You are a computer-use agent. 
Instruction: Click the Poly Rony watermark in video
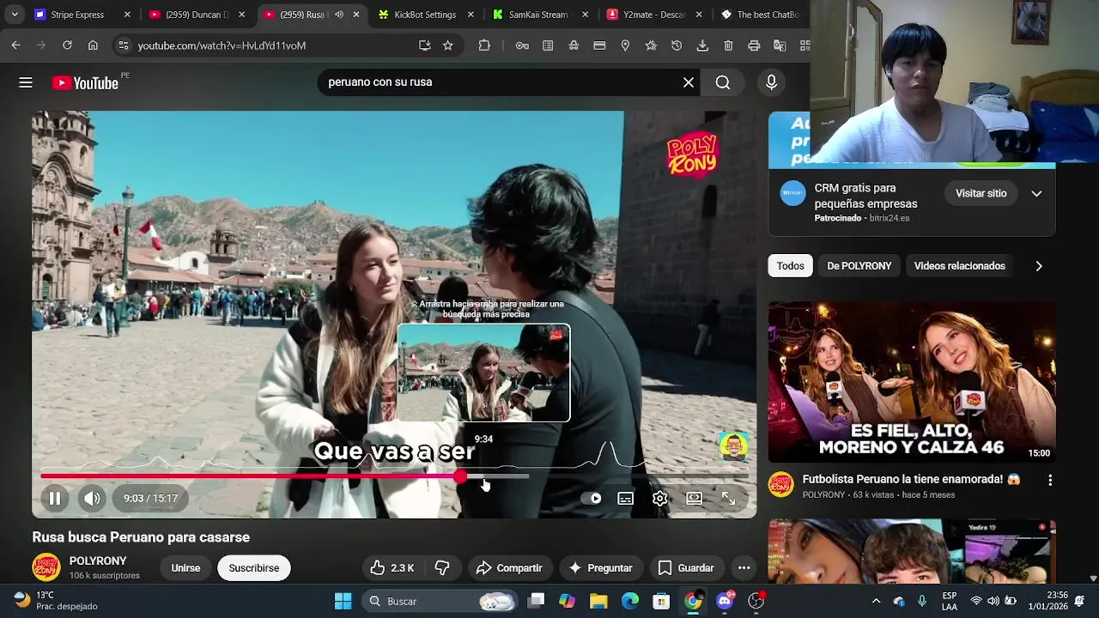692,154
